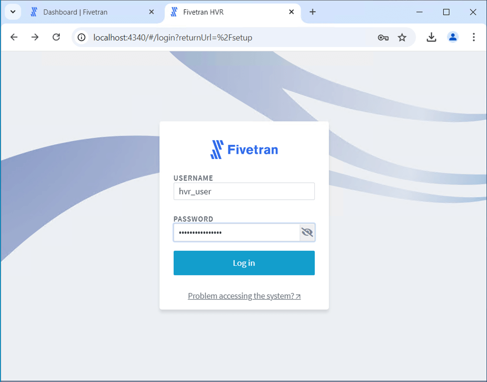The height and width of the screenshot is (382, 487).
Task: Open a new browser tab
Action: [x=313, y=12]
